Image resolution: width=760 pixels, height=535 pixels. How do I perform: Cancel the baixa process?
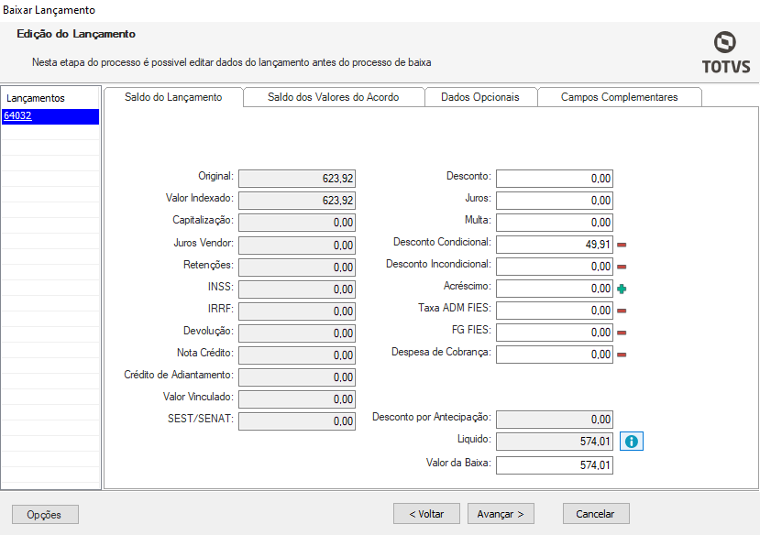[x=595, y=514]
